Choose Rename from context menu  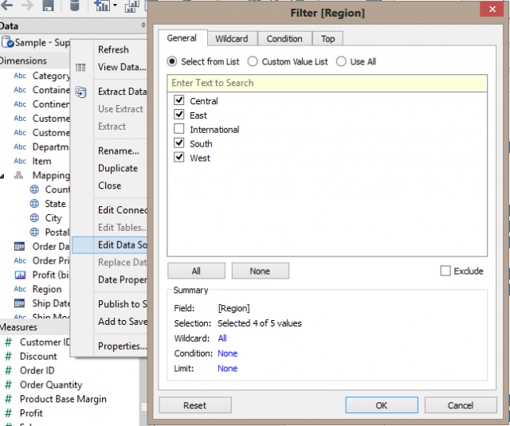pyautogui.click(x=119, y=151)
